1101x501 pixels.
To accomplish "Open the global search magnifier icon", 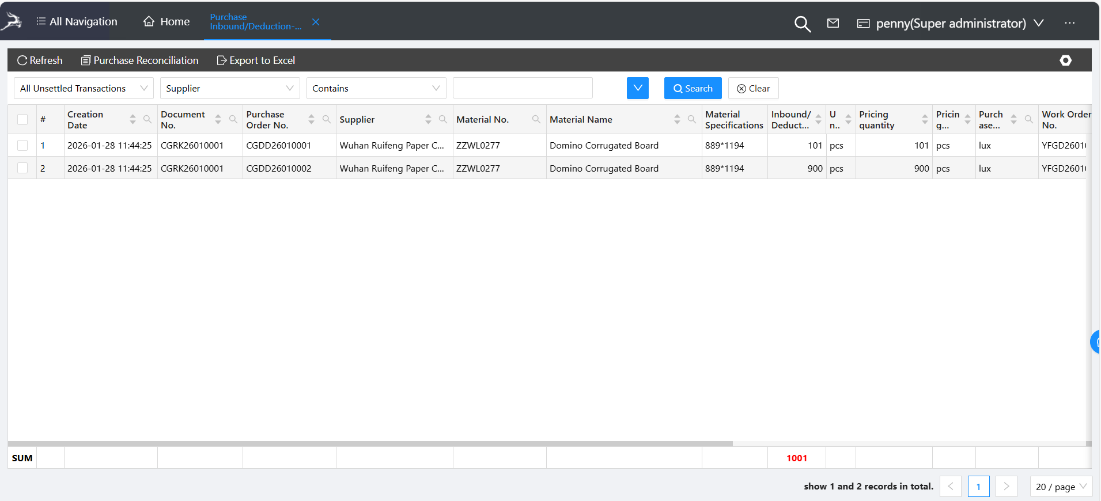I will 802,24.
